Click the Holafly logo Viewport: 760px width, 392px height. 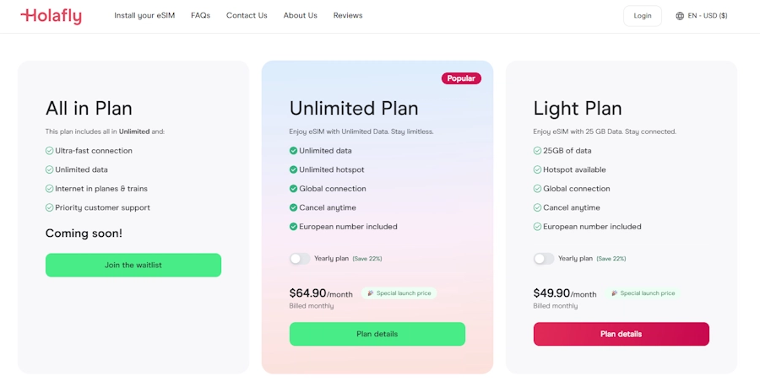pos(51,16)
